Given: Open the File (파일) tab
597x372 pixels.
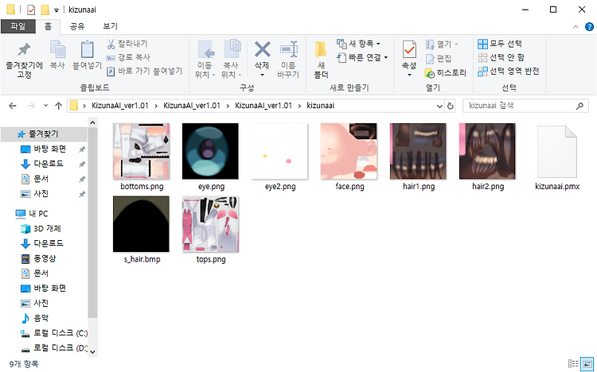Looking at the screenshot, I should (18, 26).
